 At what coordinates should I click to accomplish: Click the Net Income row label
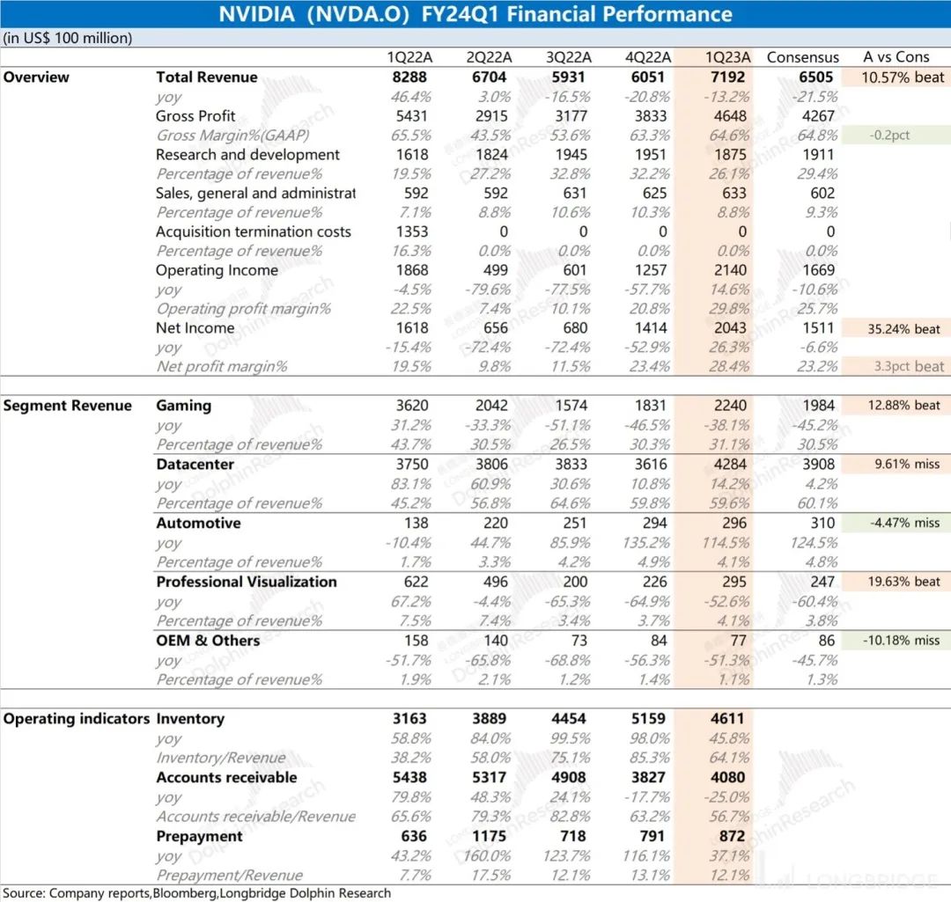click(x=195, y=328)
